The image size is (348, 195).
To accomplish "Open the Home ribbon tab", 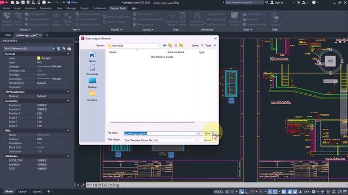I will 6,8.
